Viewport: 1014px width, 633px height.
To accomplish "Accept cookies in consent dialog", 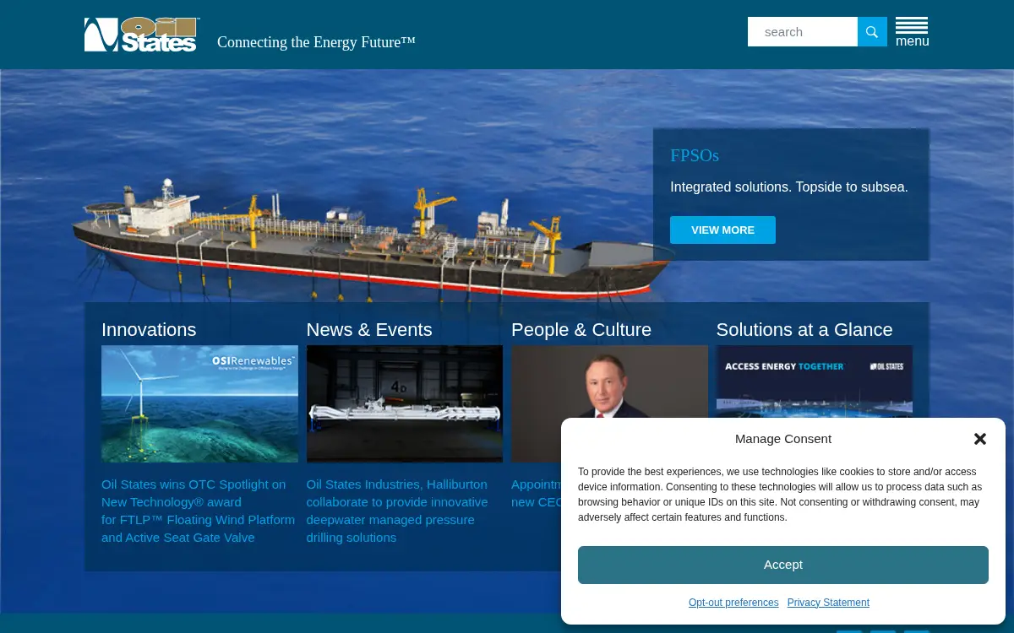I will [x=783, y=565].
